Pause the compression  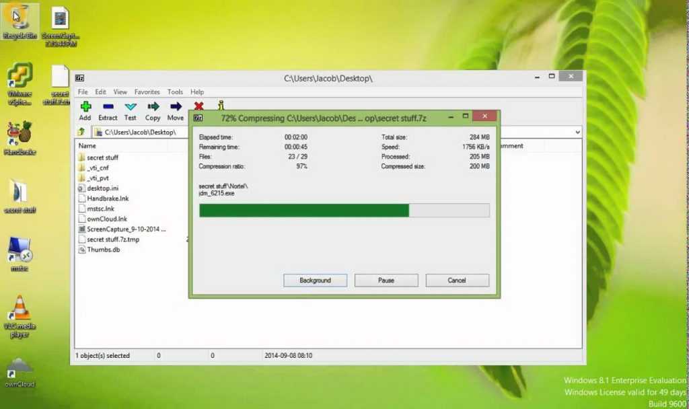point(386,281)
